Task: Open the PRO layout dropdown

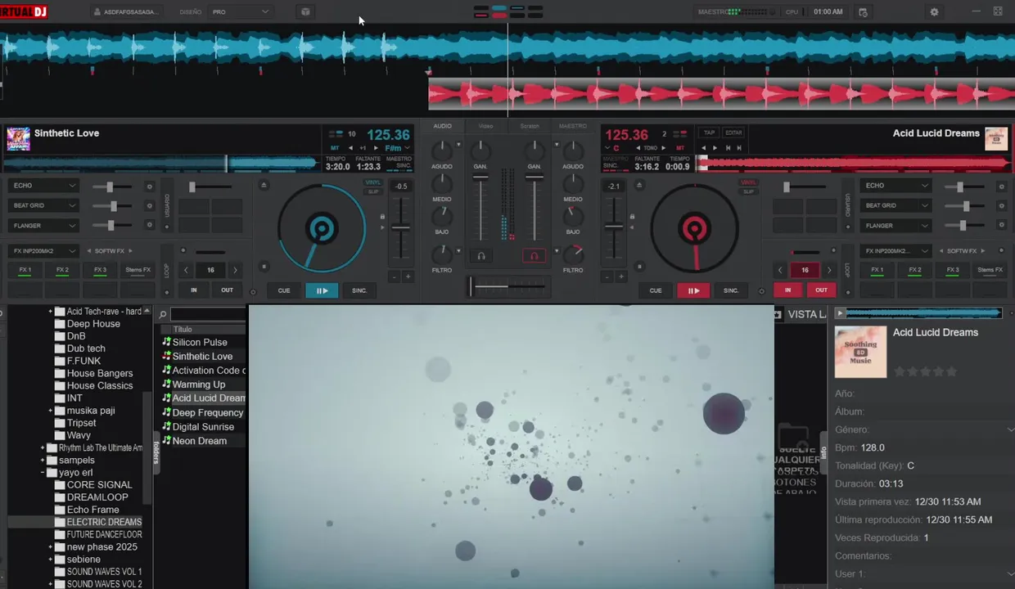Action: tap(240, 11)
